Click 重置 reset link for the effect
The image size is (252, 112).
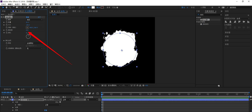(28, 17)
